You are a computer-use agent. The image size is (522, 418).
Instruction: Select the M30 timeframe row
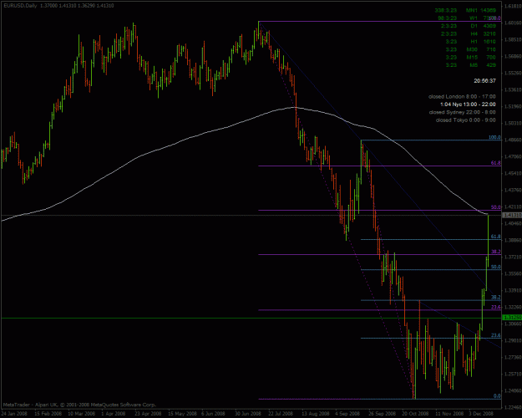[470, 49]
